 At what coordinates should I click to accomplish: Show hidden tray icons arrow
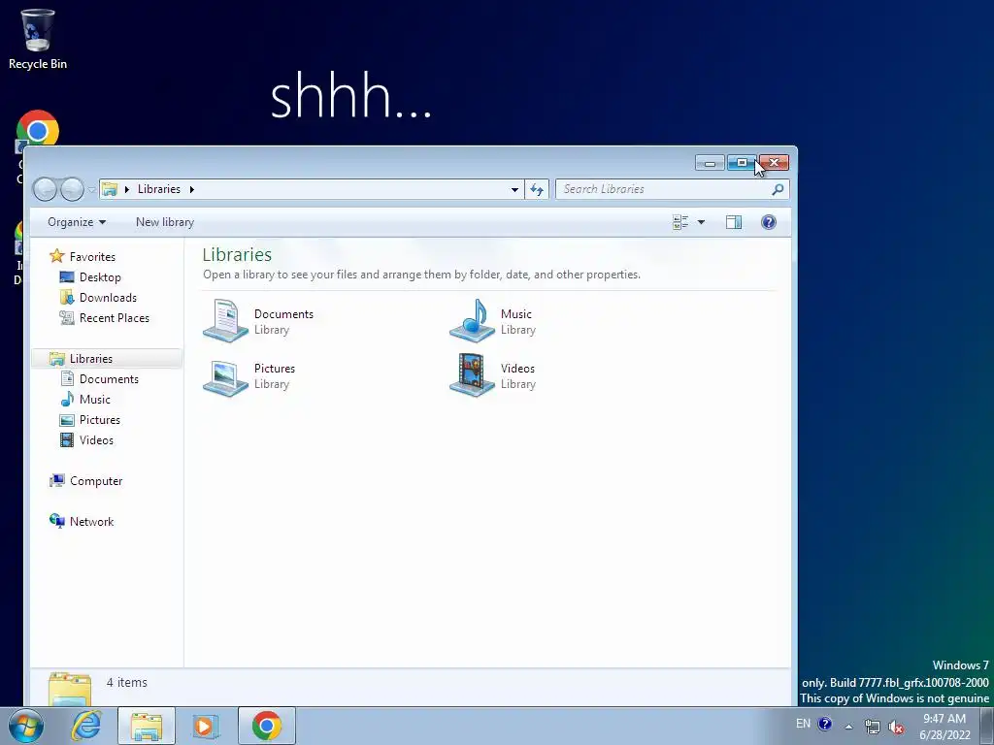[848, 727]
